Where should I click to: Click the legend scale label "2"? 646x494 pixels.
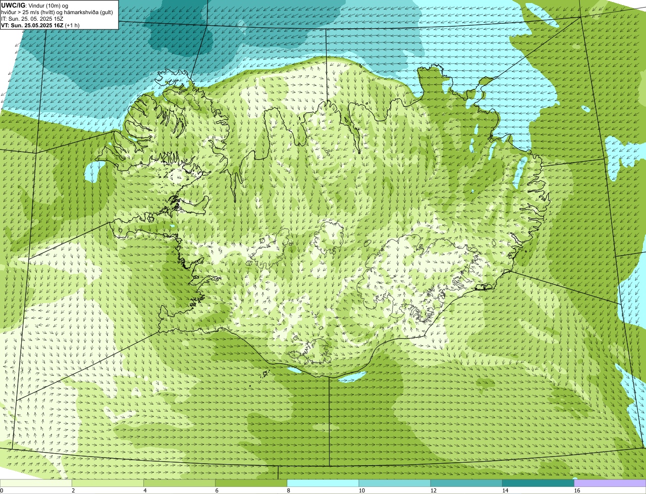coord(73,490)
